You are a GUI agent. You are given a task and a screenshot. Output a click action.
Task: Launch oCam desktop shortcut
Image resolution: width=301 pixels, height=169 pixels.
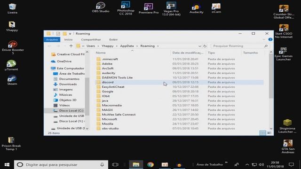pyautogui.click(x=216, y=8)
